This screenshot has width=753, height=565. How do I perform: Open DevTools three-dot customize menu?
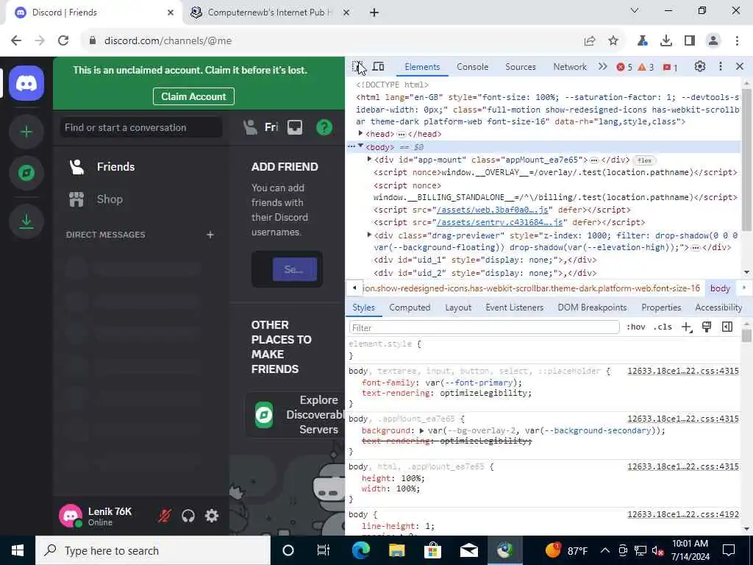[x=721, y=67]
